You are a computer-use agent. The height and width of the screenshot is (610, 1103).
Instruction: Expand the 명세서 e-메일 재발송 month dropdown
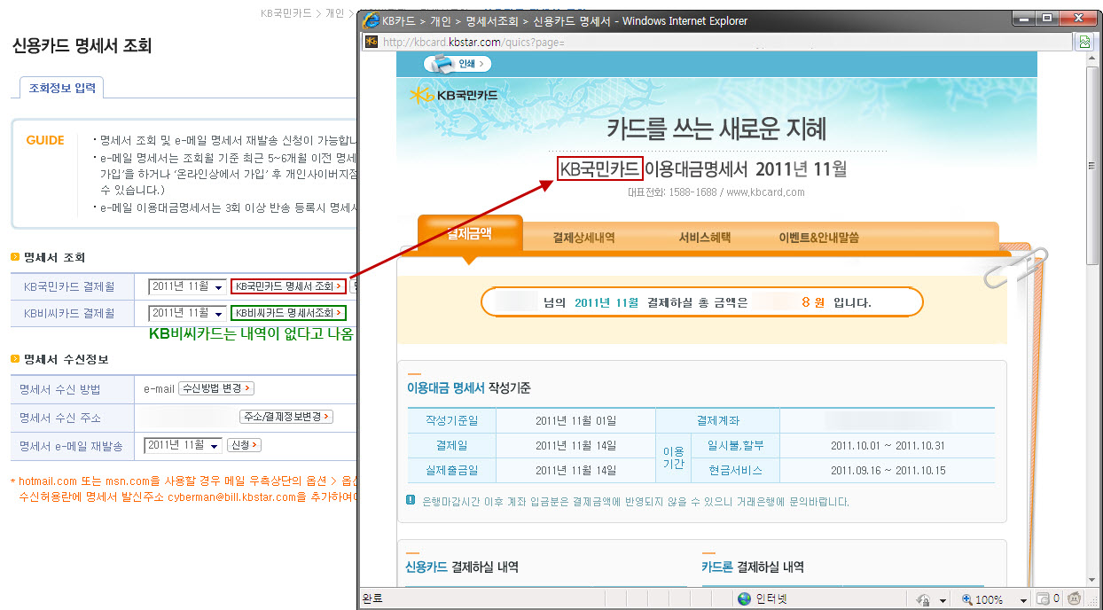click(x=214, y=445)
